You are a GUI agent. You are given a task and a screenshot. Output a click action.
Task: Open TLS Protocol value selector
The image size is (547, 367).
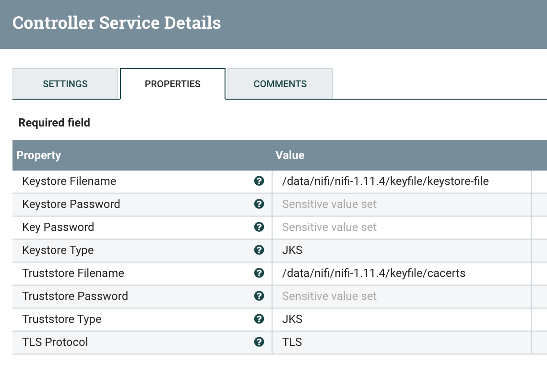[292, 342]
